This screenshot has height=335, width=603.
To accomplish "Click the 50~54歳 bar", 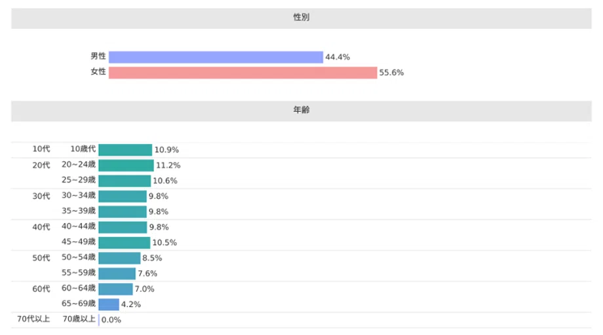I will pos(119,258).
